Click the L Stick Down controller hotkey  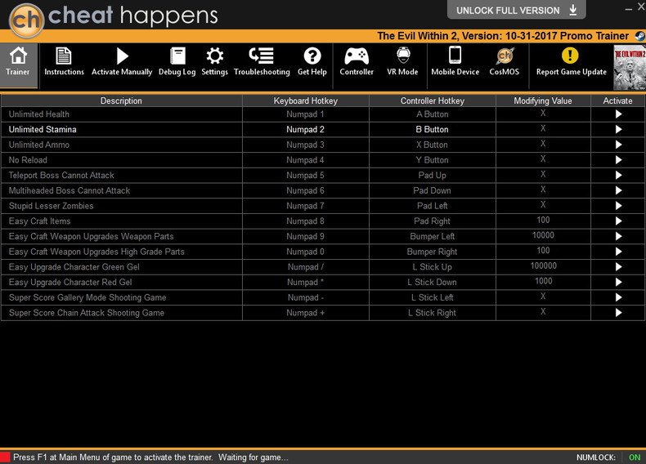click(x=433, y=282)
